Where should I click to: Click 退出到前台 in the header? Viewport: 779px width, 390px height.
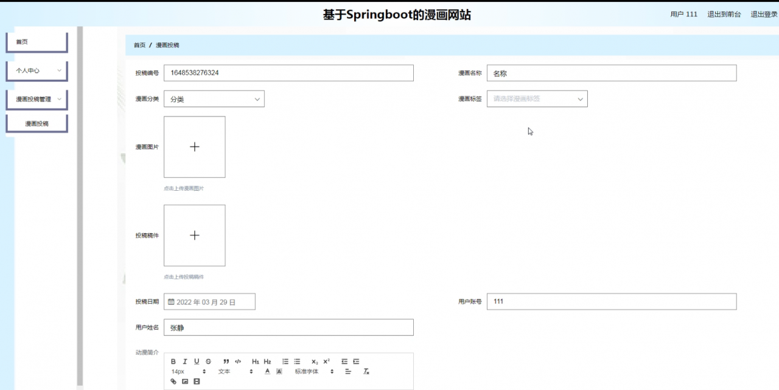point(724,14)
